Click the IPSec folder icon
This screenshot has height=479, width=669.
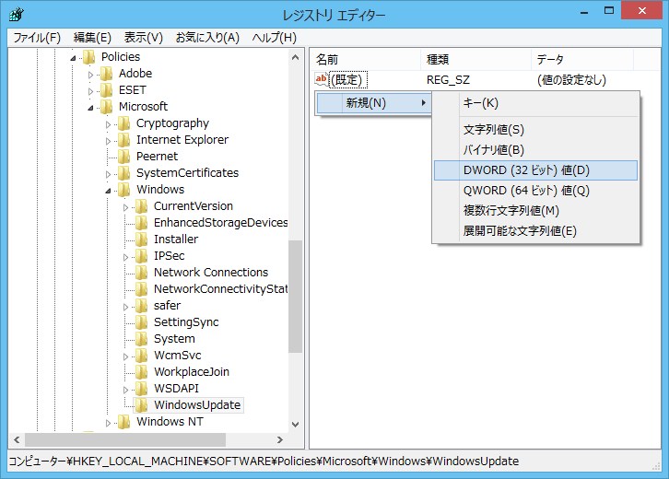point(142,256)
